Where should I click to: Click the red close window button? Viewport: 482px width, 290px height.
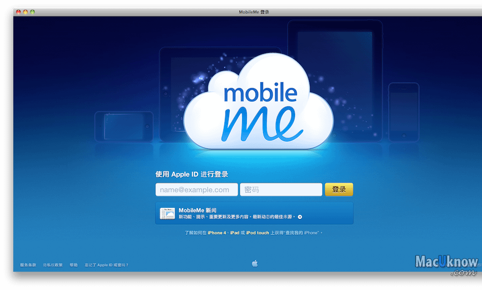(18, 12)
